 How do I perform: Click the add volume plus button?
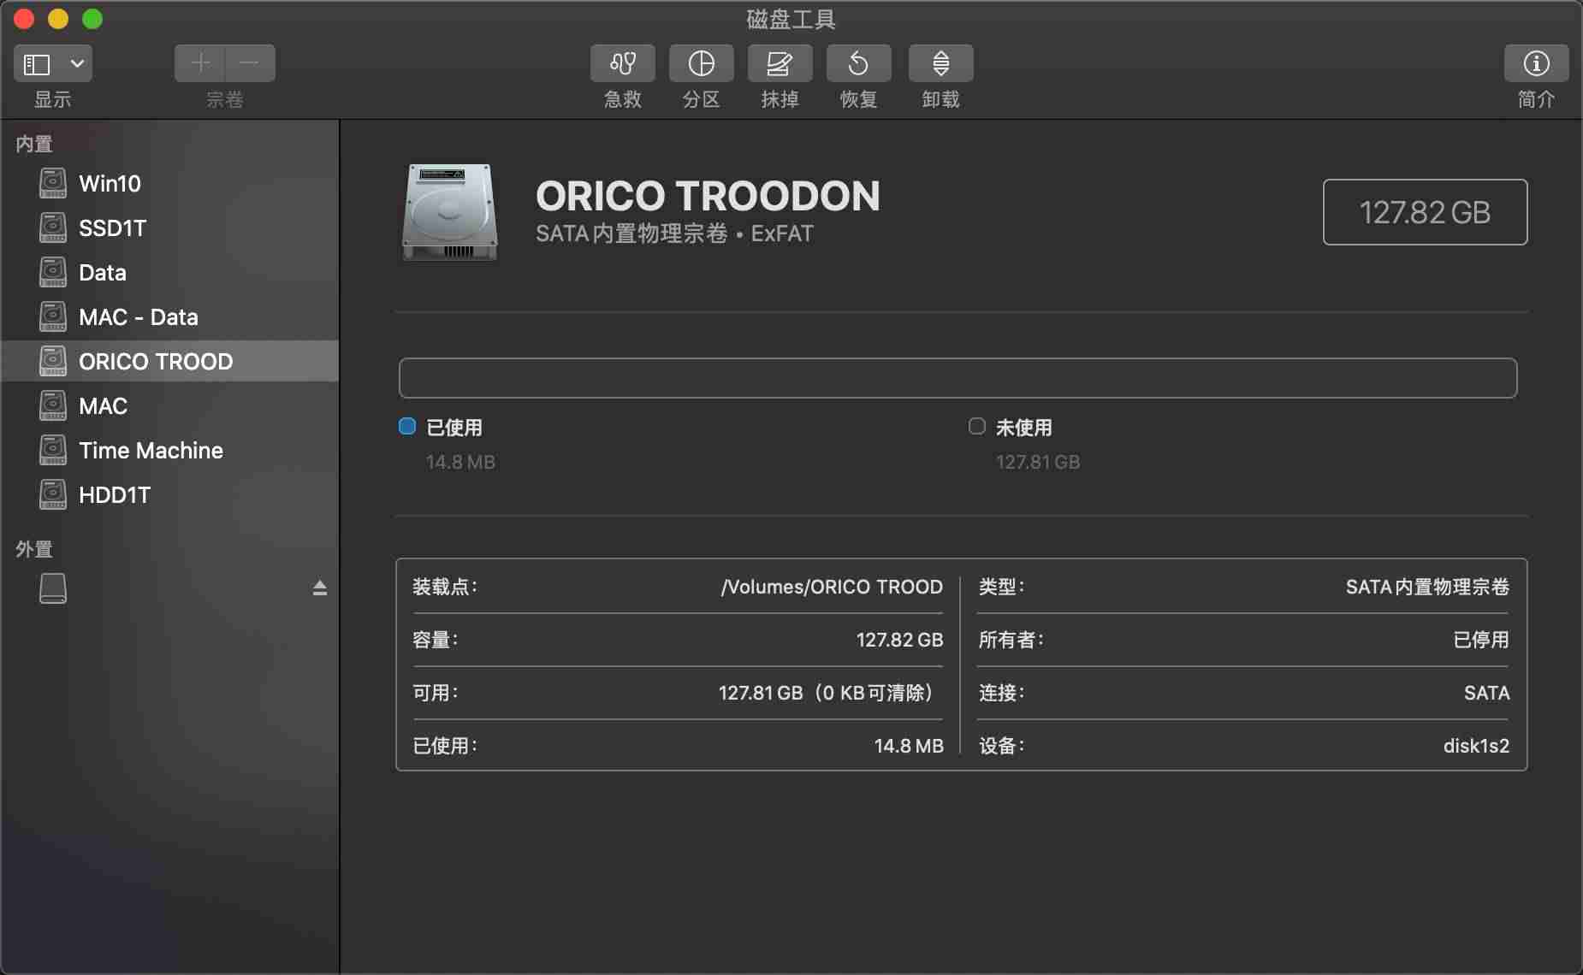click(x=200, y=63)
